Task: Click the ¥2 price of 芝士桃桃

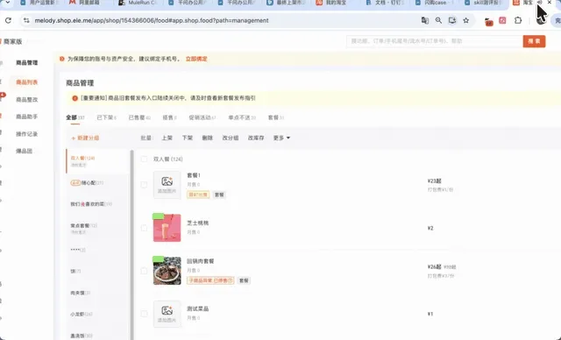Action: (x=430, y=228)
